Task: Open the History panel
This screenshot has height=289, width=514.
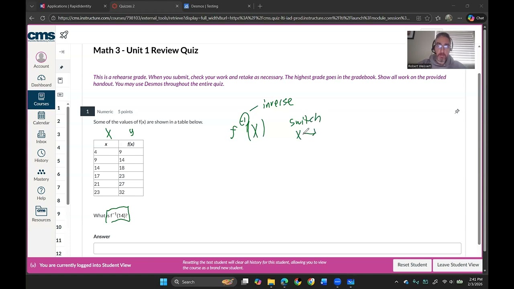Action: coord(41,156)
